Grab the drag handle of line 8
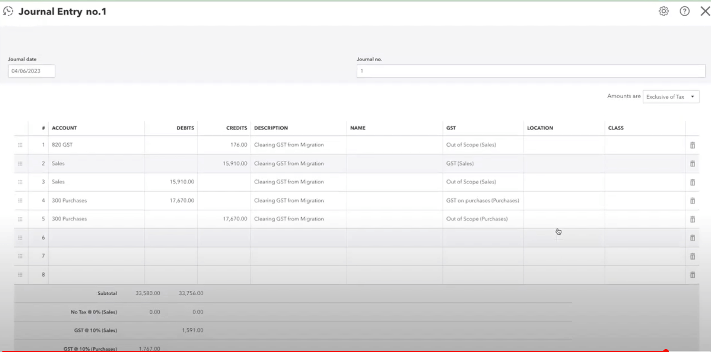The height and width of the screenshot is (352, 711). click(20, 275)
